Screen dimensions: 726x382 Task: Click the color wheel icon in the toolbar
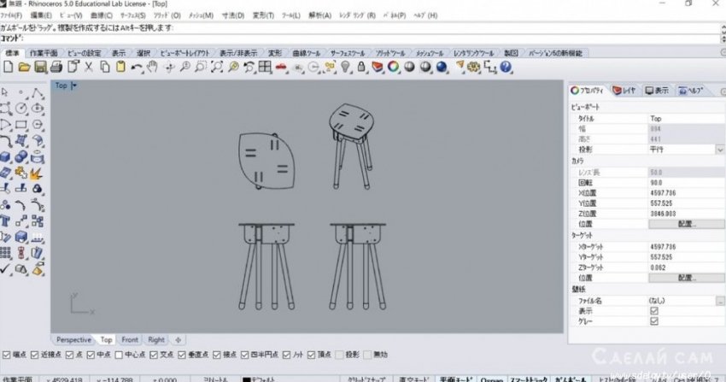click(393, 67)
